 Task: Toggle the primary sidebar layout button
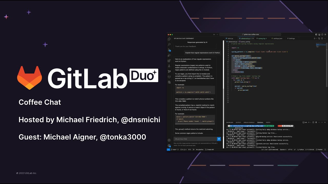coord(316,34)
